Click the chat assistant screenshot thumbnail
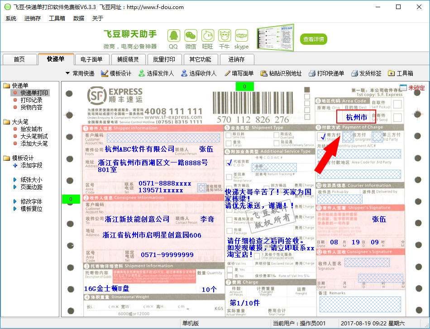This screenshot has height=329, width=430. [275, 38]
